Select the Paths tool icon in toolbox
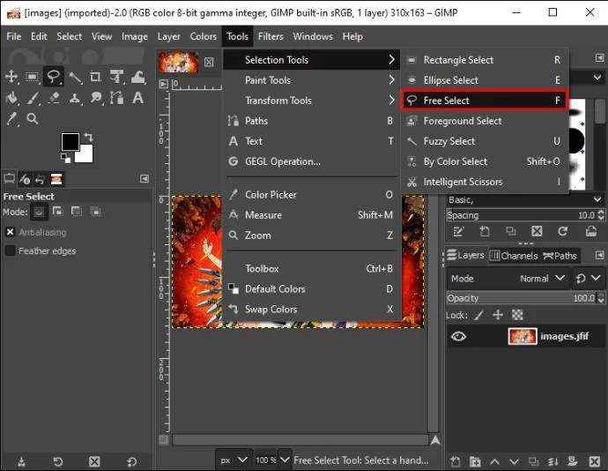Image resolution: width=608 pixels, height=471 pixels. (x=116, y=98)
